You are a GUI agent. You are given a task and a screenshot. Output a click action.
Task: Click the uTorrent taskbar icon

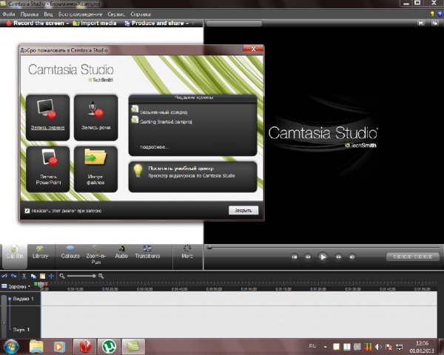point(110,347)
